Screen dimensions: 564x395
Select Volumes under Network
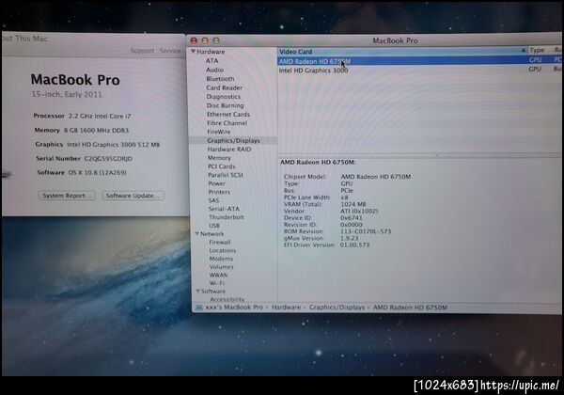pos(222,267)
